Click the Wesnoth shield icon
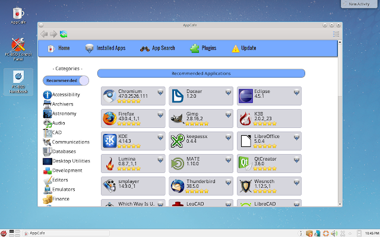This screenshot has width=380, height=237. 246,186
